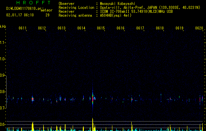
Task: Click the meteor count value 29
Action: coord(47,15)
